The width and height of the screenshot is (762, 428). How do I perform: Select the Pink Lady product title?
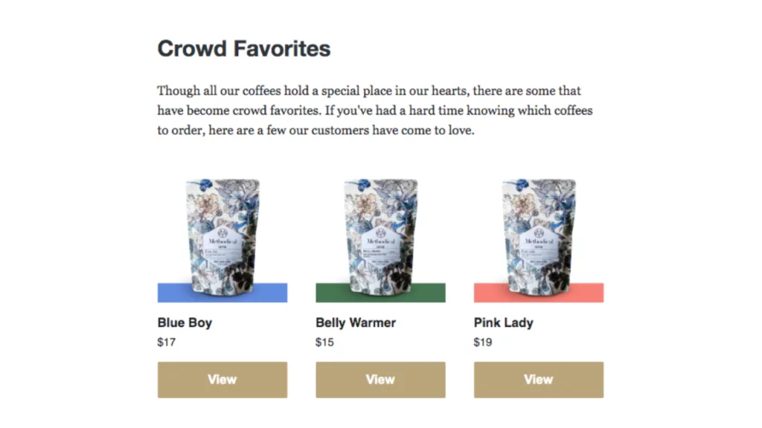tap(504, 322)
